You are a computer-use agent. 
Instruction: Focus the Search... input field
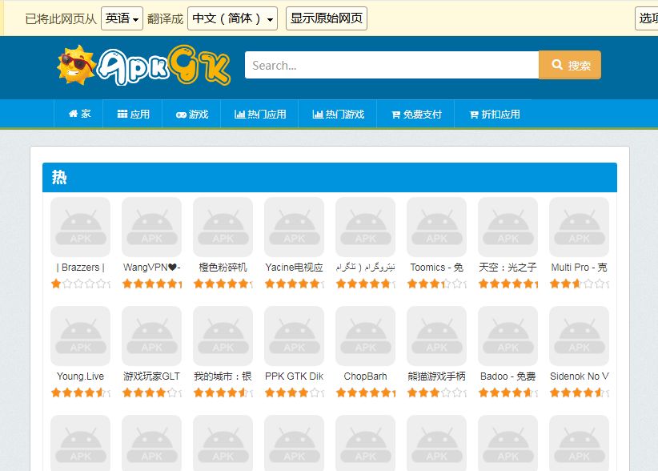coord(391,65)
